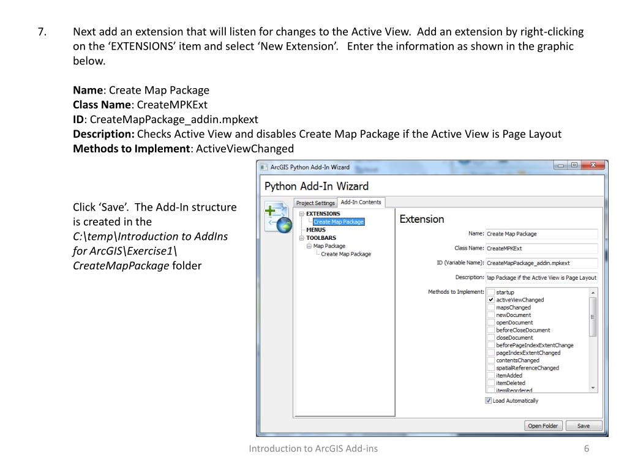Click the Class Name input field
627x470 pixels.
(542, 248)
